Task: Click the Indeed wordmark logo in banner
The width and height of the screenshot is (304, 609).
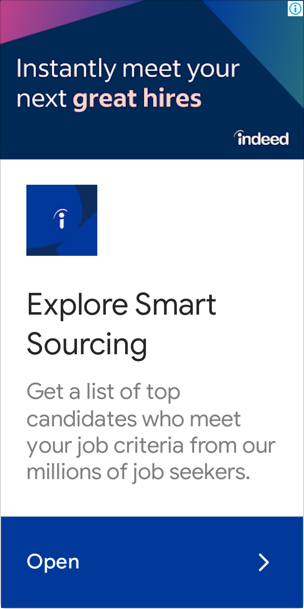Action: click(261, 138)
